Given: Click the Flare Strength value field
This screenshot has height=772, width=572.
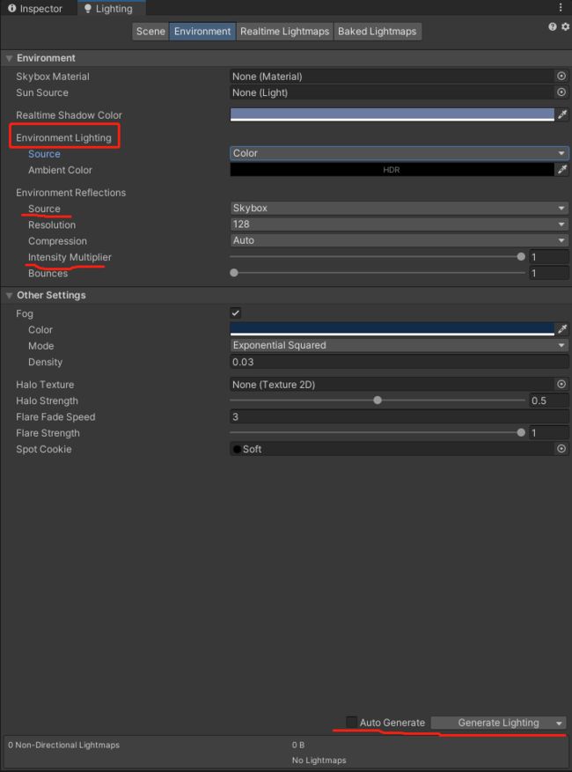Looking at the screenshot, I should click(549, 433).
